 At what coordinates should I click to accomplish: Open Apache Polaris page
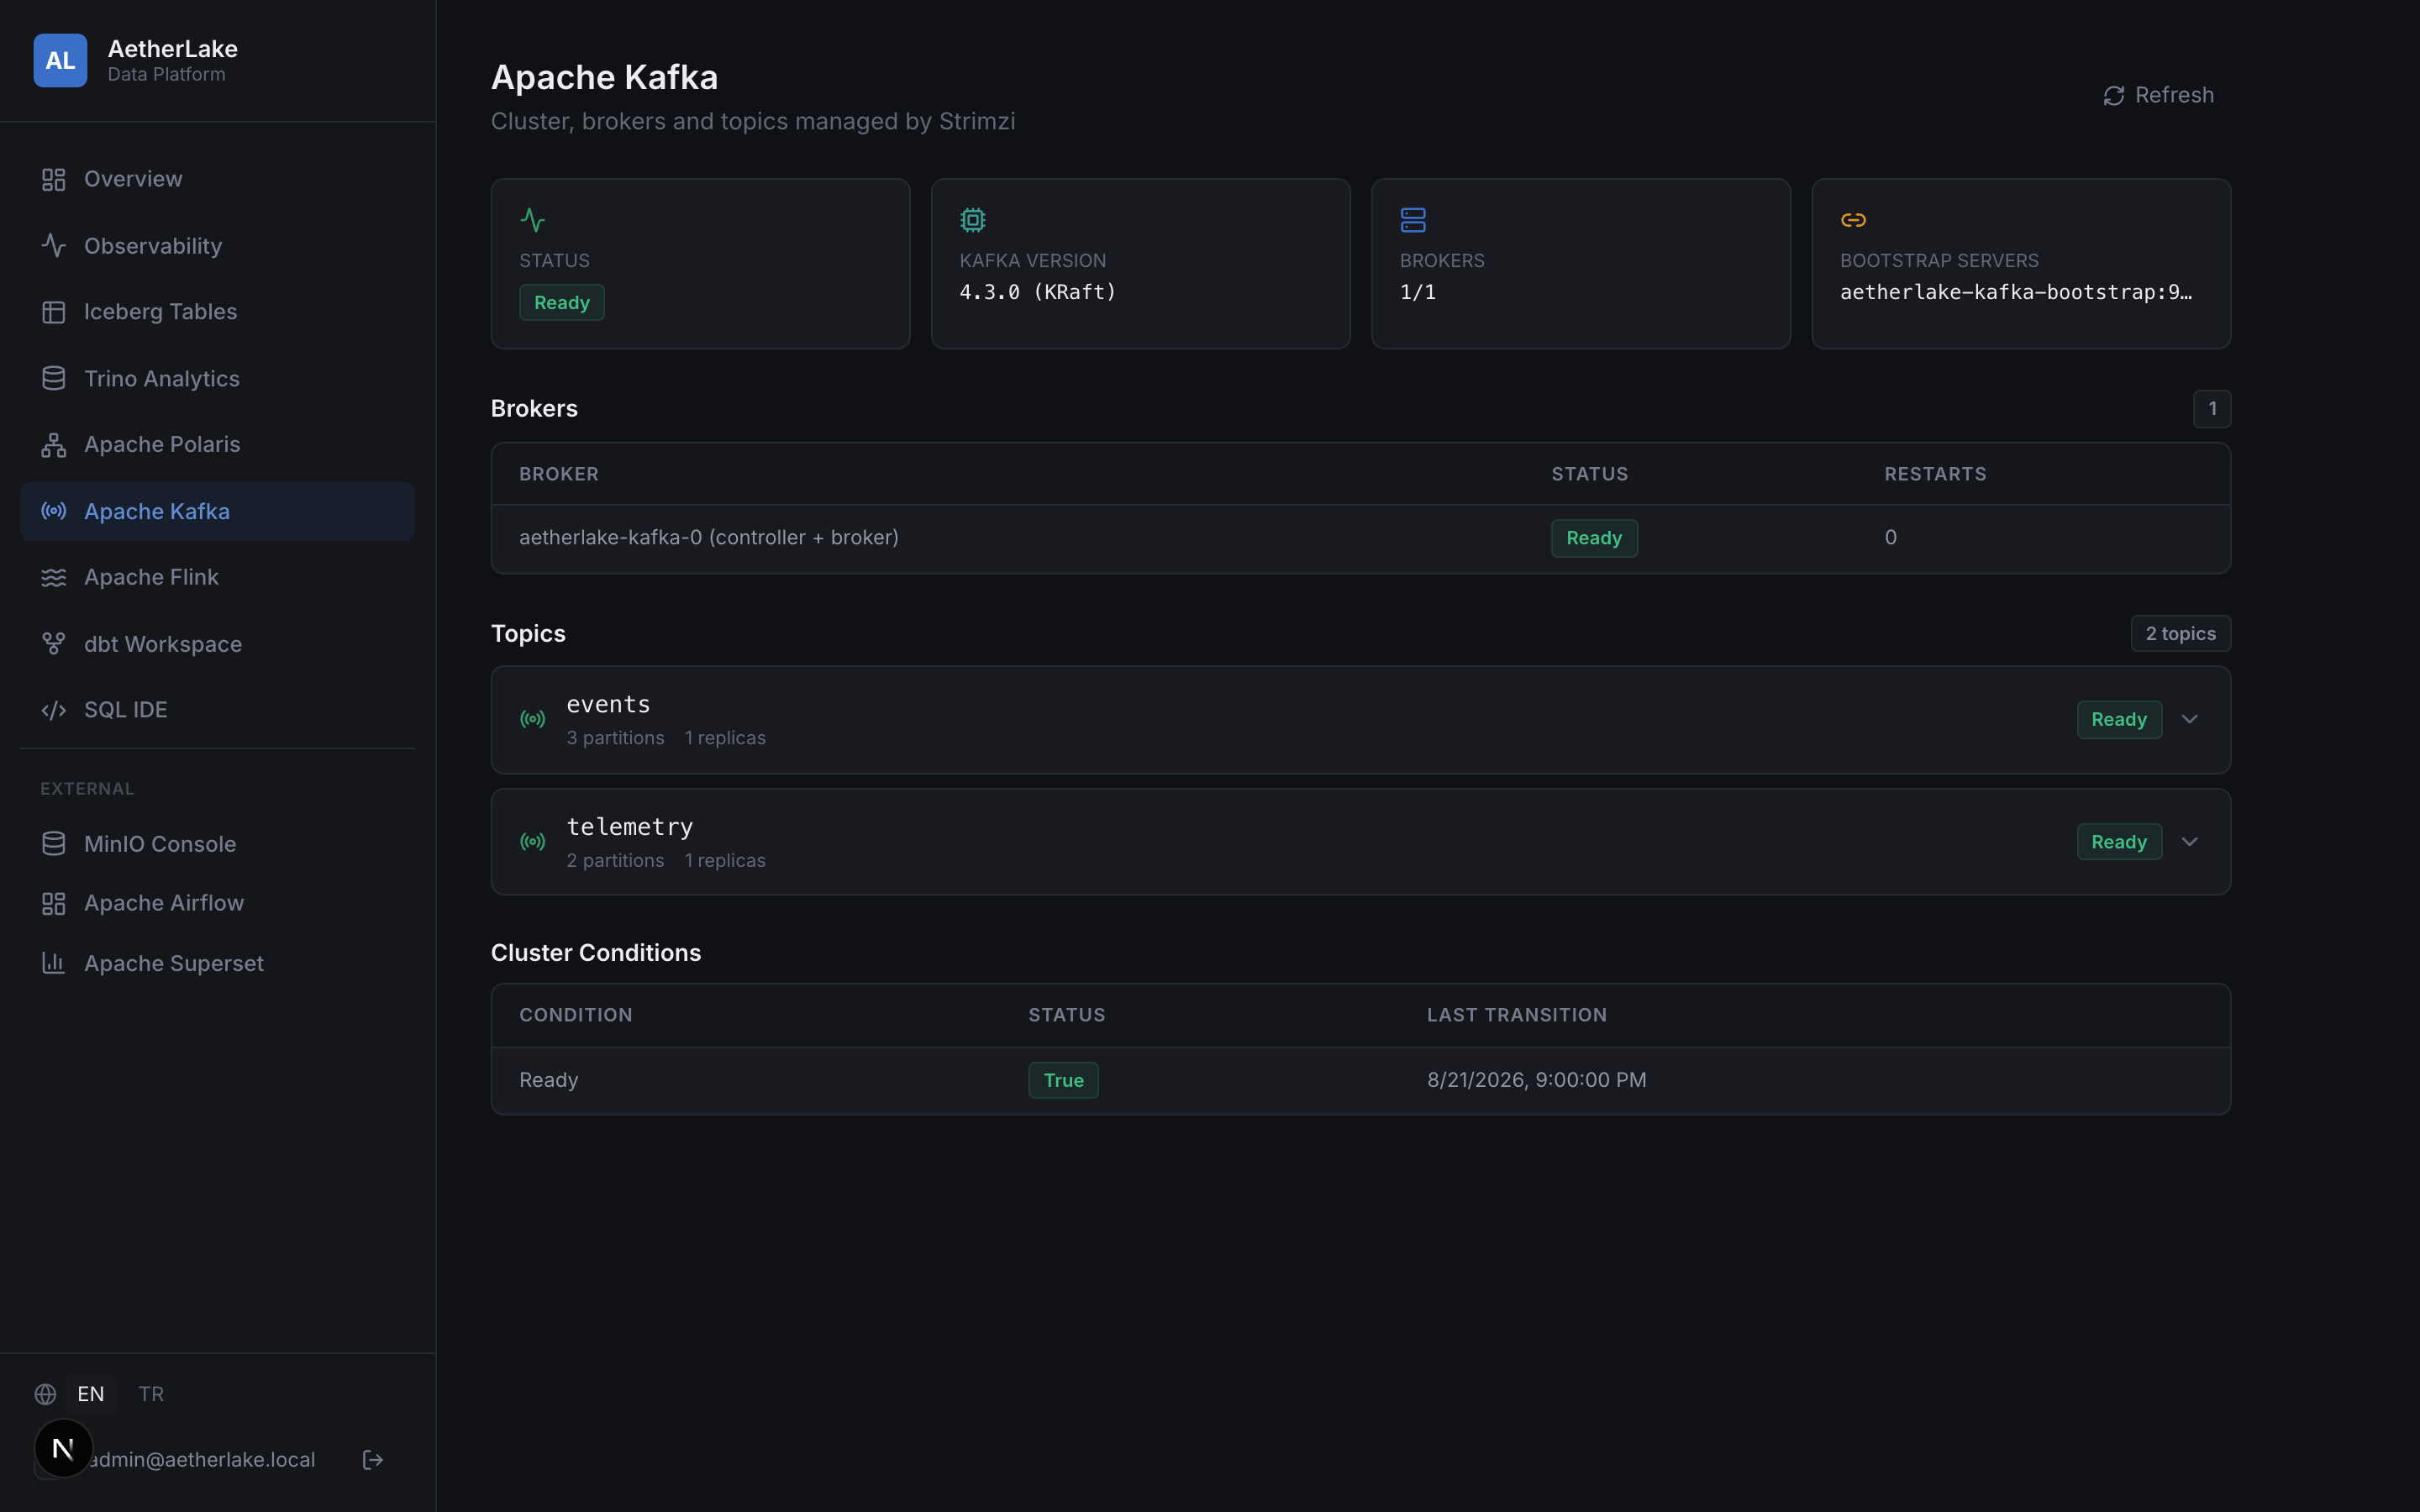217,445
